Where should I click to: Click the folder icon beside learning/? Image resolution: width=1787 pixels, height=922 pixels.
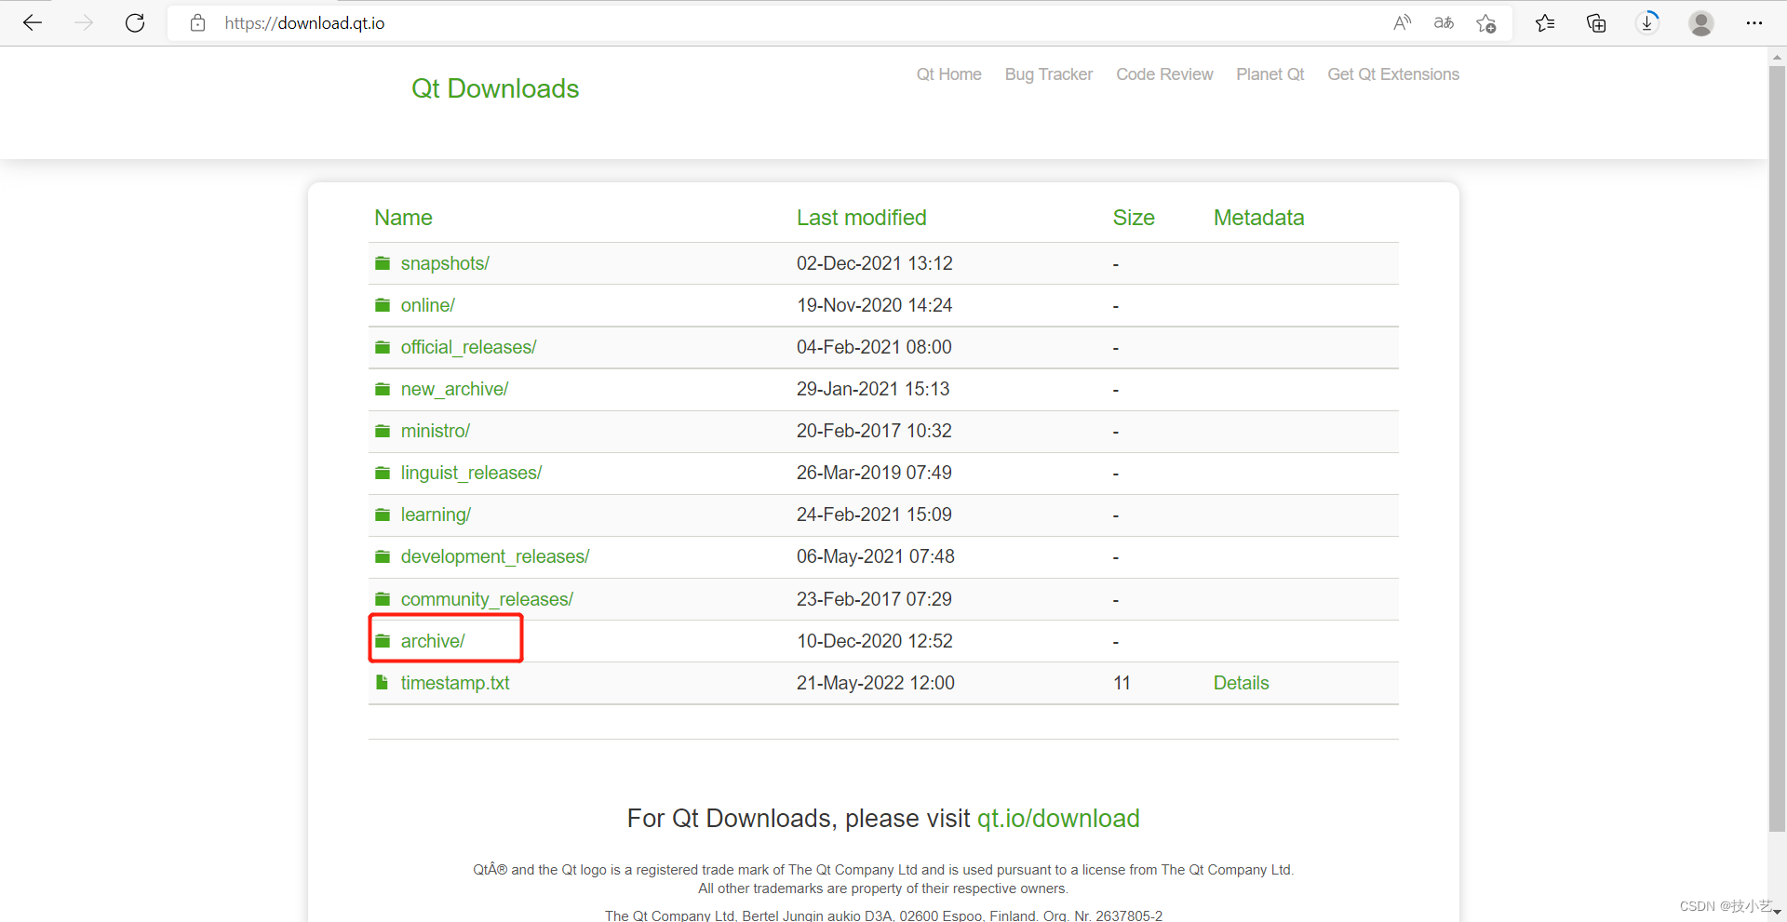point(383,514)
